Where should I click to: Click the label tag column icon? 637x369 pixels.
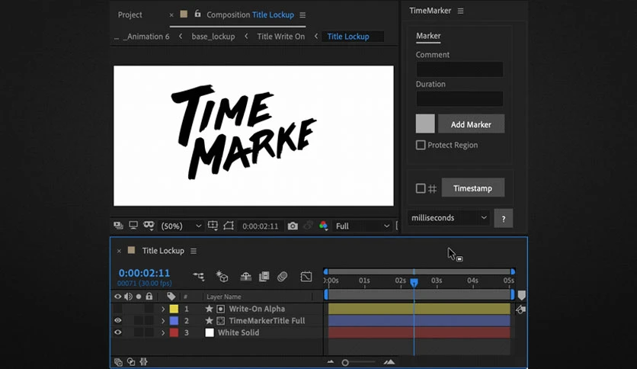[171, 297]
